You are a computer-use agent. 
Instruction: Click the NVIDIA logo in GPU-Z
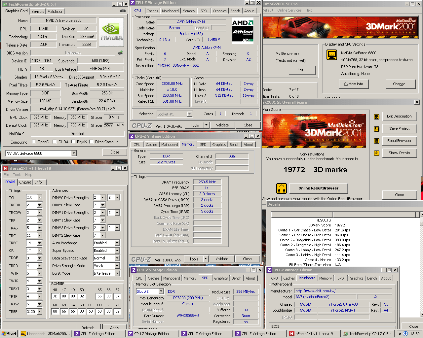pos(111,32)
